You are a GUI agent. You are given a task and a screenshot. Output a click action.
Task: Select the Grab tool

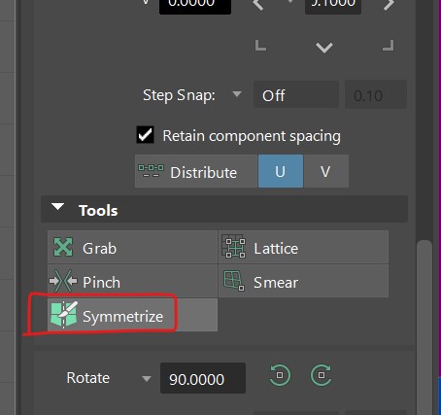tap(132, 247)
